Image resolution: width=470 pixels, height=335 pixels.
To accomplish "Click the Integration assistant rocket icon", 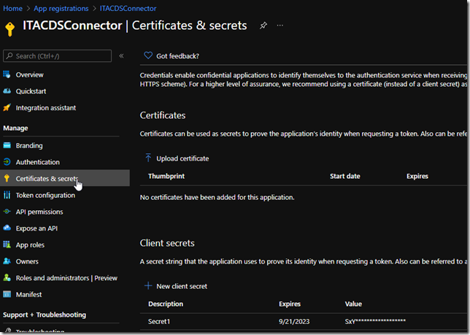I will 7,107.
